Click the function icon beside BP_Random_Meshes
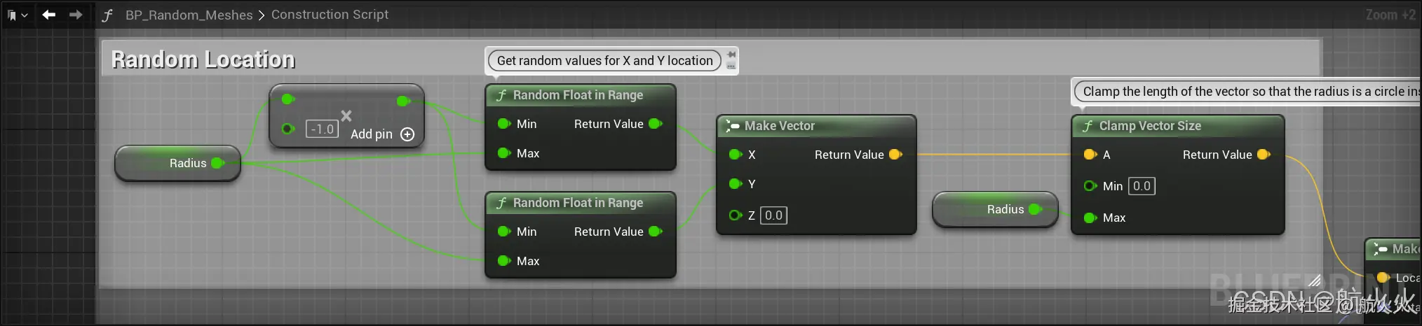 click(107, 15)
